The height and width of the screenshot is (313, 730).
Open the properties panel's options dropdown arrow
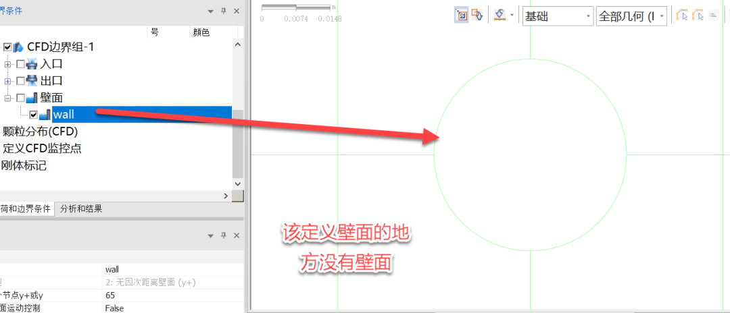click(x=210, y=236)
